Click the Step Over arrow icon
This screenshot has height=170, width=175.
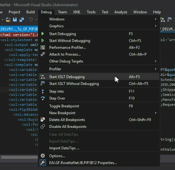pyautogui.click(x=43, y=98)
